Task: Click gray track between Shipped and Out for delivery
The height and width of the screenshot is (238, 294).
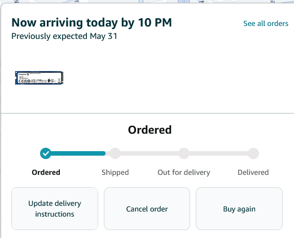Action: (150, 153)
